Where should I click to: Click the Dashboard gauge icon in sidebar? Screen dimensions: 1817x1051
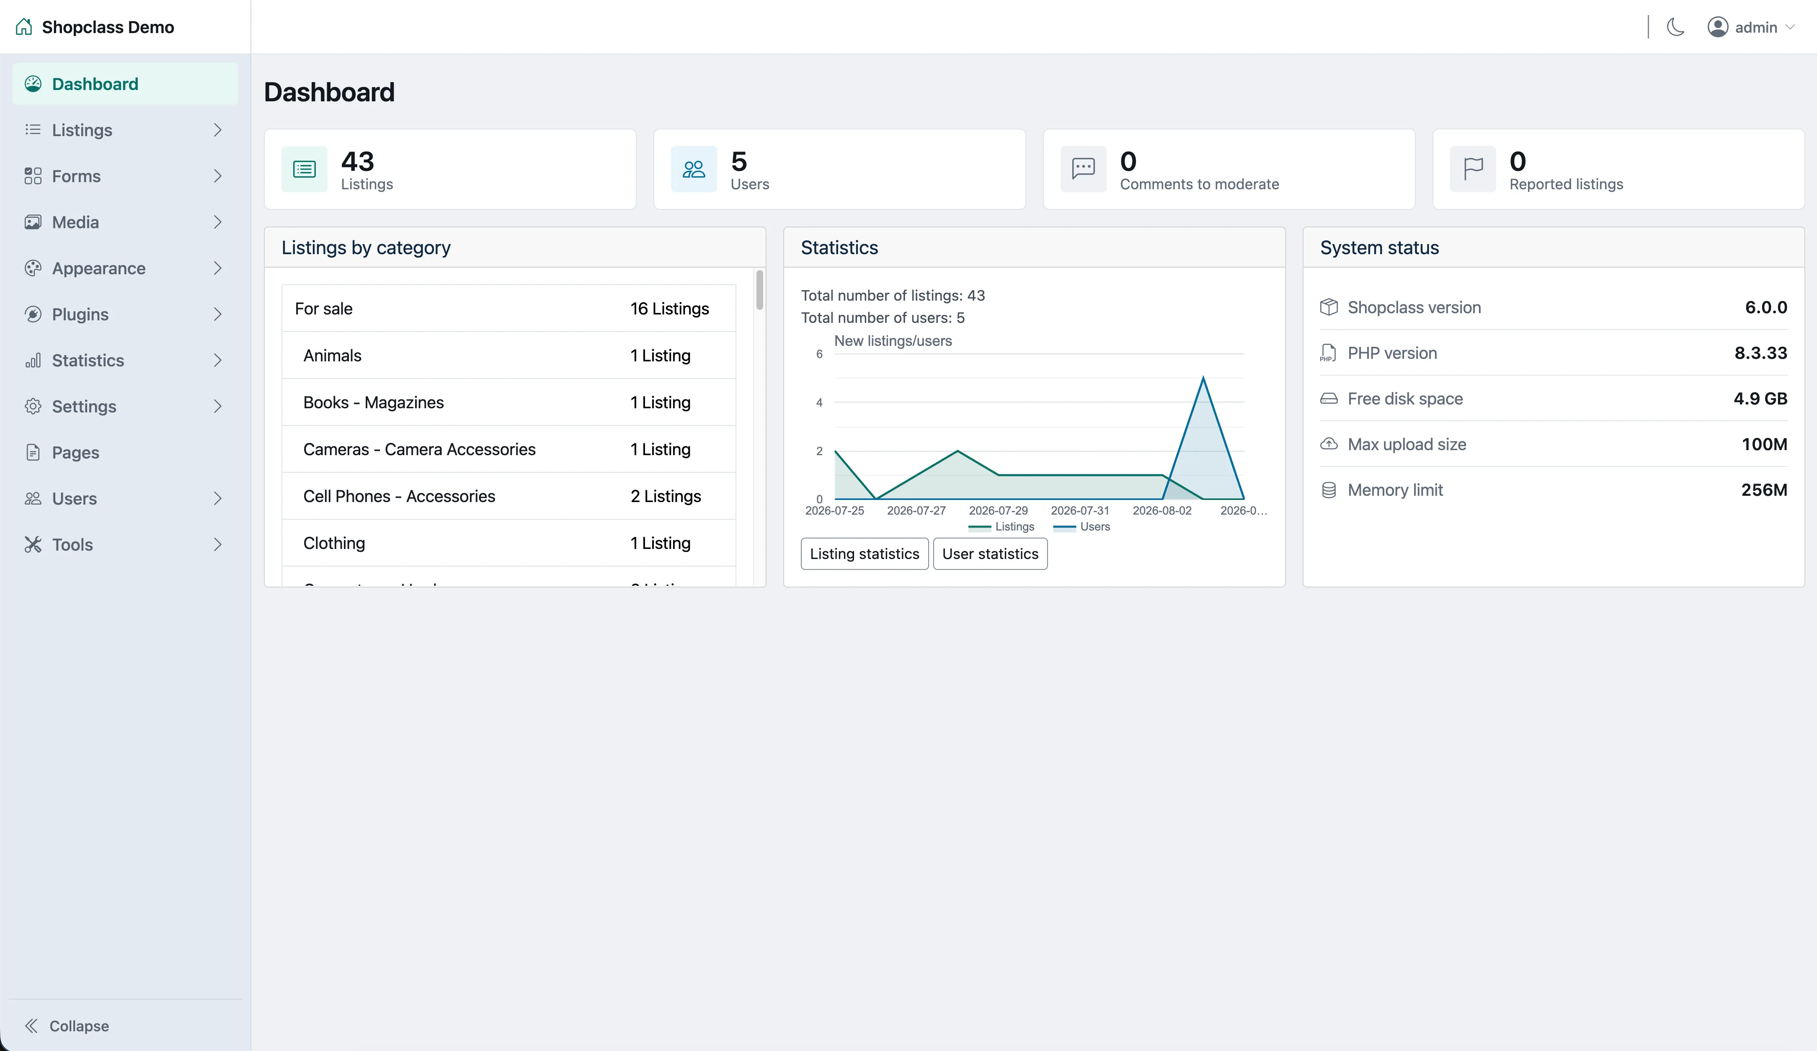[x=33, y=84]
